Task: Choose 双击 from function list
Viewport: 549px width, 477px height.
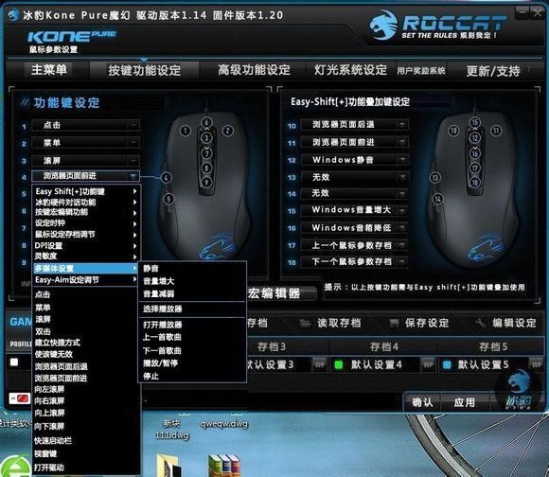Action: (x=43, y=331)
